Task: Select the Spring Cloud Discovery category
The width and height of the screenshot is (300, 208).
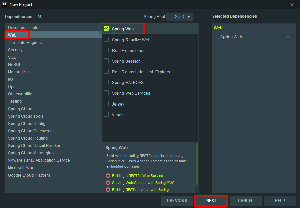Action: click(53, 131)
